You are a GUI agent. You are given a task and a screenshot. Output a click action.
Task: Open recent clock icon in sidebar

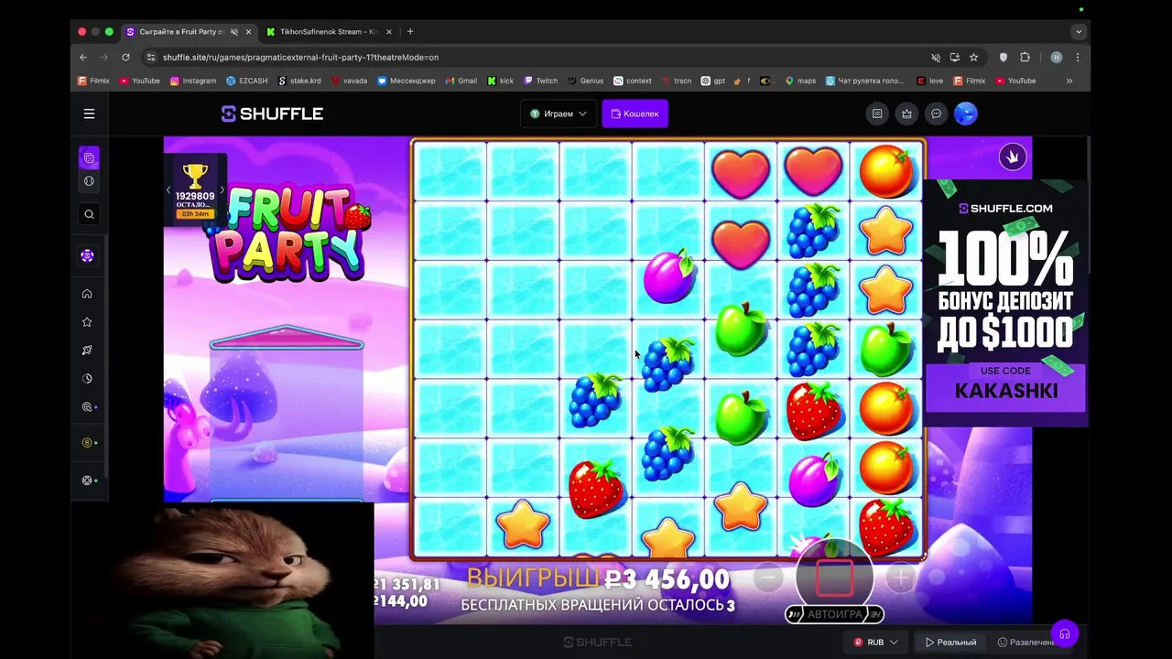click(x=87, y=379)
